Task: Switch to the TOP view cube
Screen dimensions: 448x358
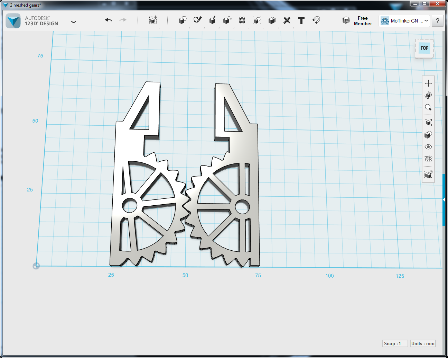Action: [424, 48]
